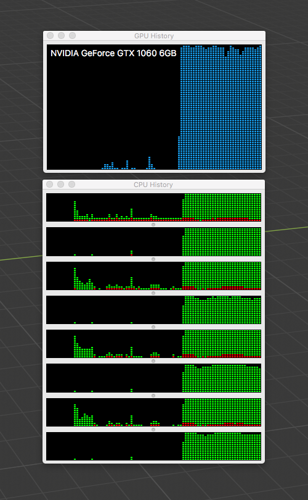Click the fourth CPU core usage graph

coord(153,310)
